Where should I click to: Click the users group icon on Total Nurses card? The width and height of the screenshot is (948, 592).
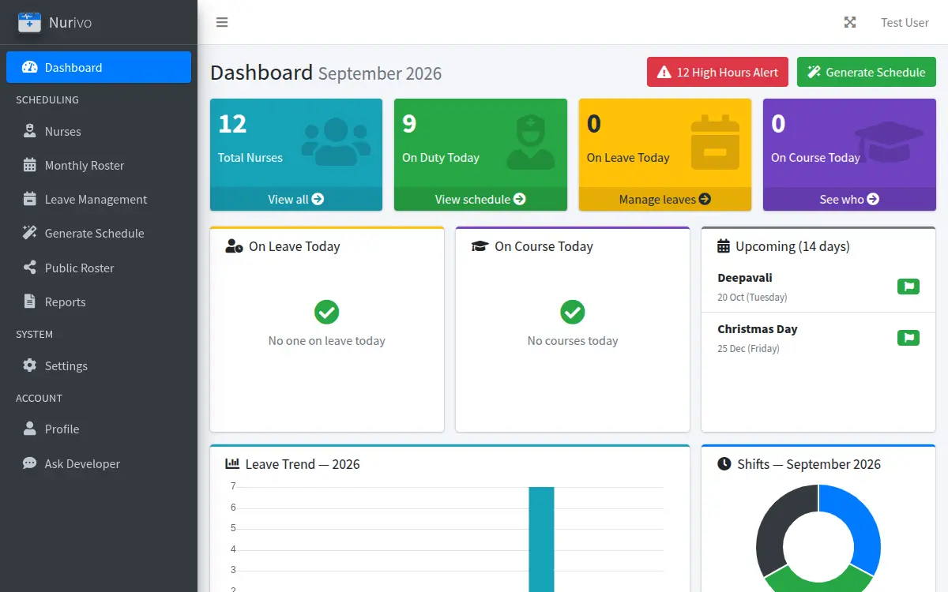pyautogui.click(x=337, y=141)
